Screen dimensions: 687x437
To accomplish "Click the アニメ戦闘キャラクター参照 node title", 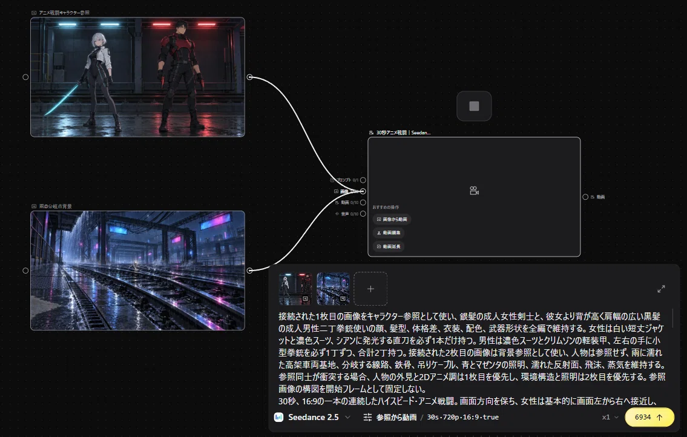I will pyautogui.click(x=64, y=13).
